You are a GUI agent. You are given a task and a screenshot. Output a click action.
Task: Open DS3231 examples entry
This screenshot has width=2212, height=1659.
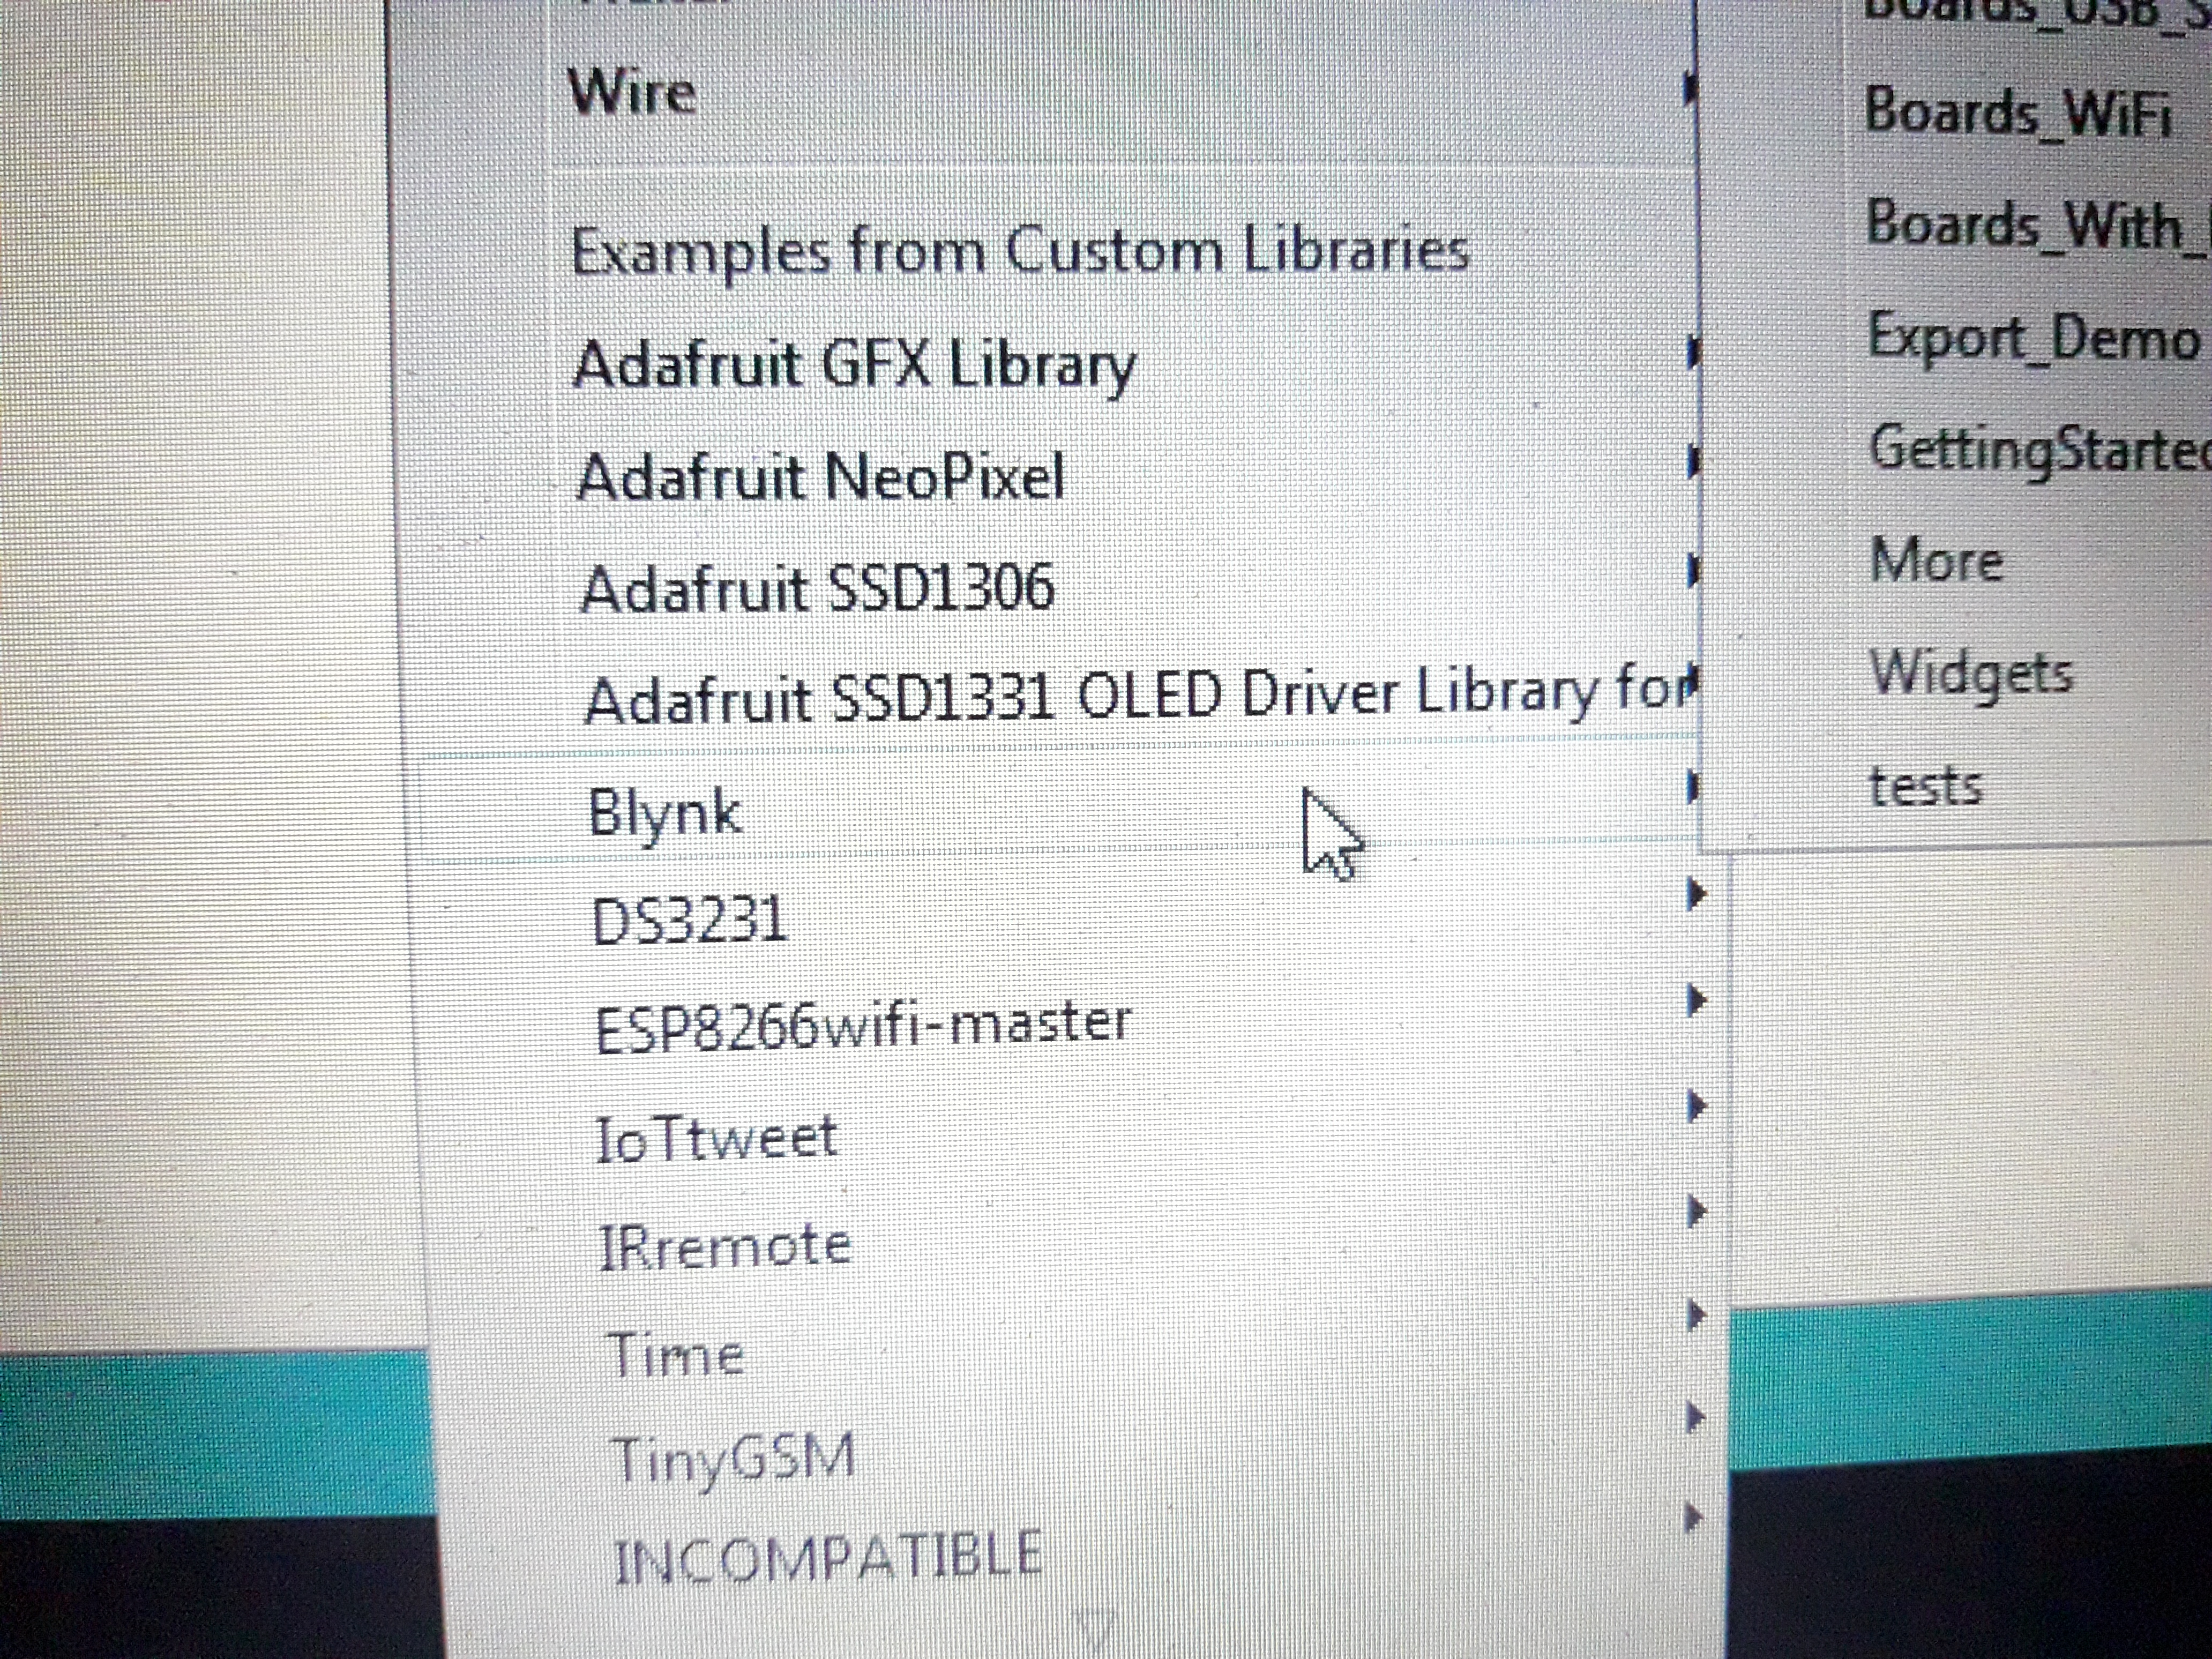(690, 920)
